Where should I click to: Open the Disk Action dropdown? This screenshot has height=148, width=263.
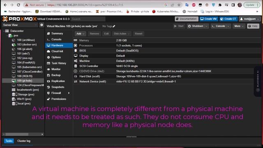(x=122, y=34)
